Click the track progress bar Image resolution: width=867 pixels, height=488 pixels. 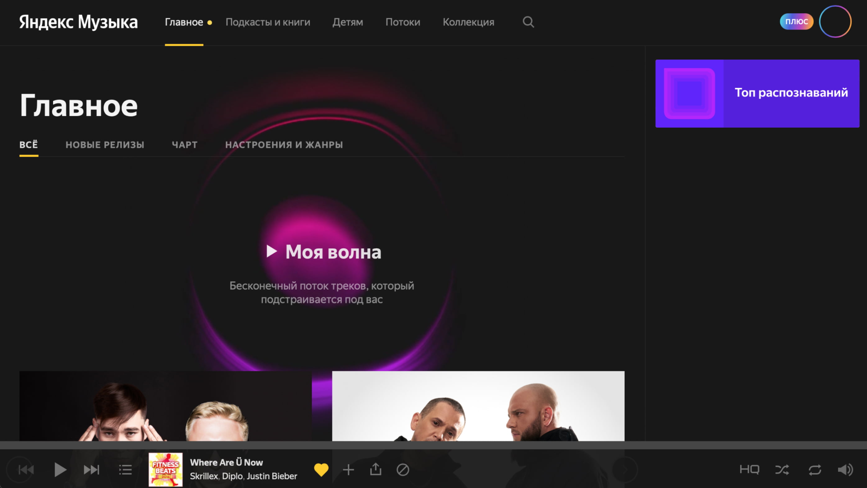(x=433, y=445)
